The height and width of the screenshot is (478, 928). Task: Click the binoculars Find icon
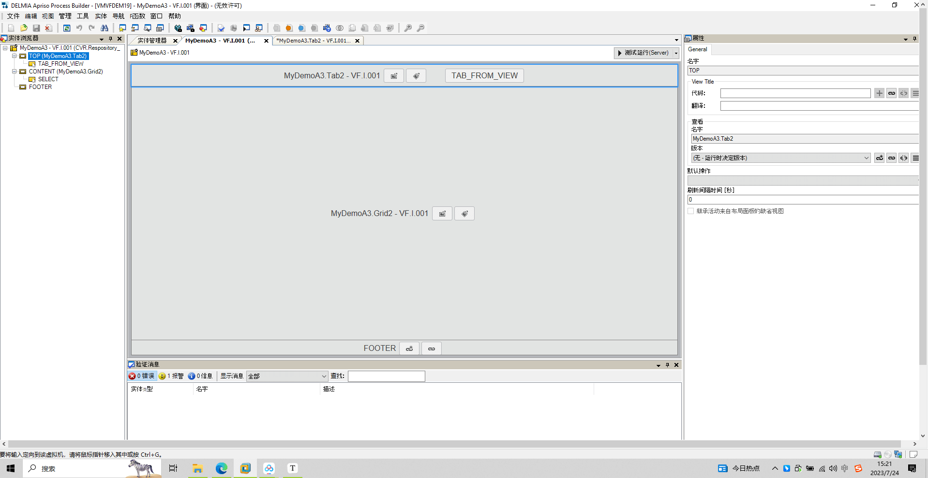coord(105,28)
